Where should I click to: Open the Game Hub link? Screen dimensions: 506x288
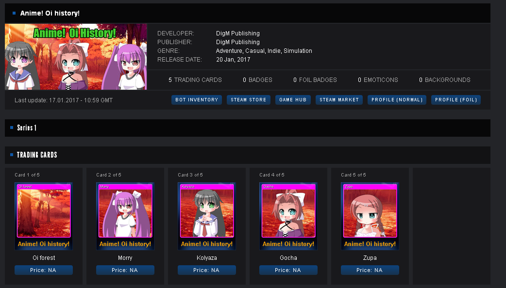coord(293,100)
